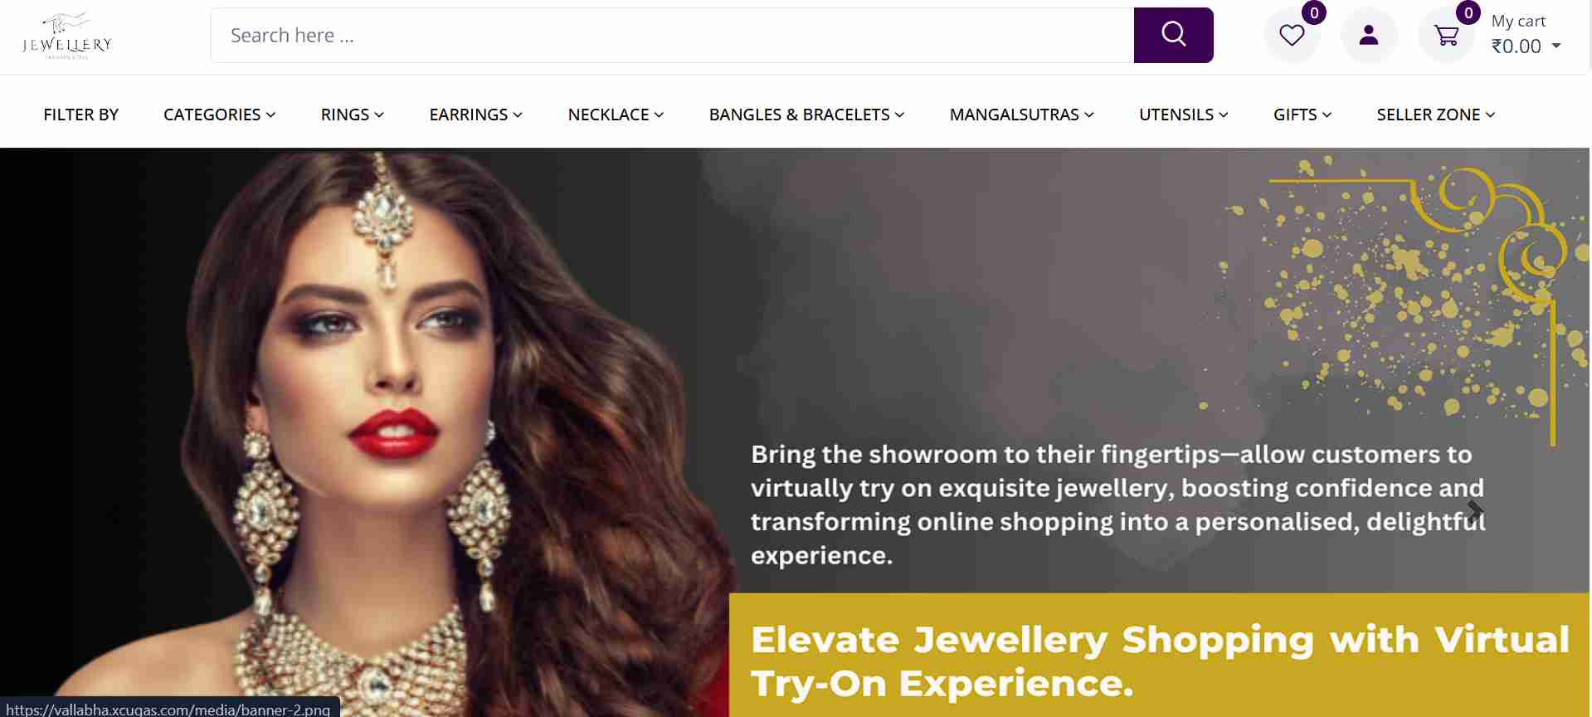Expand the Mangalsutras menu
1592x717 pixels.
1021,115
